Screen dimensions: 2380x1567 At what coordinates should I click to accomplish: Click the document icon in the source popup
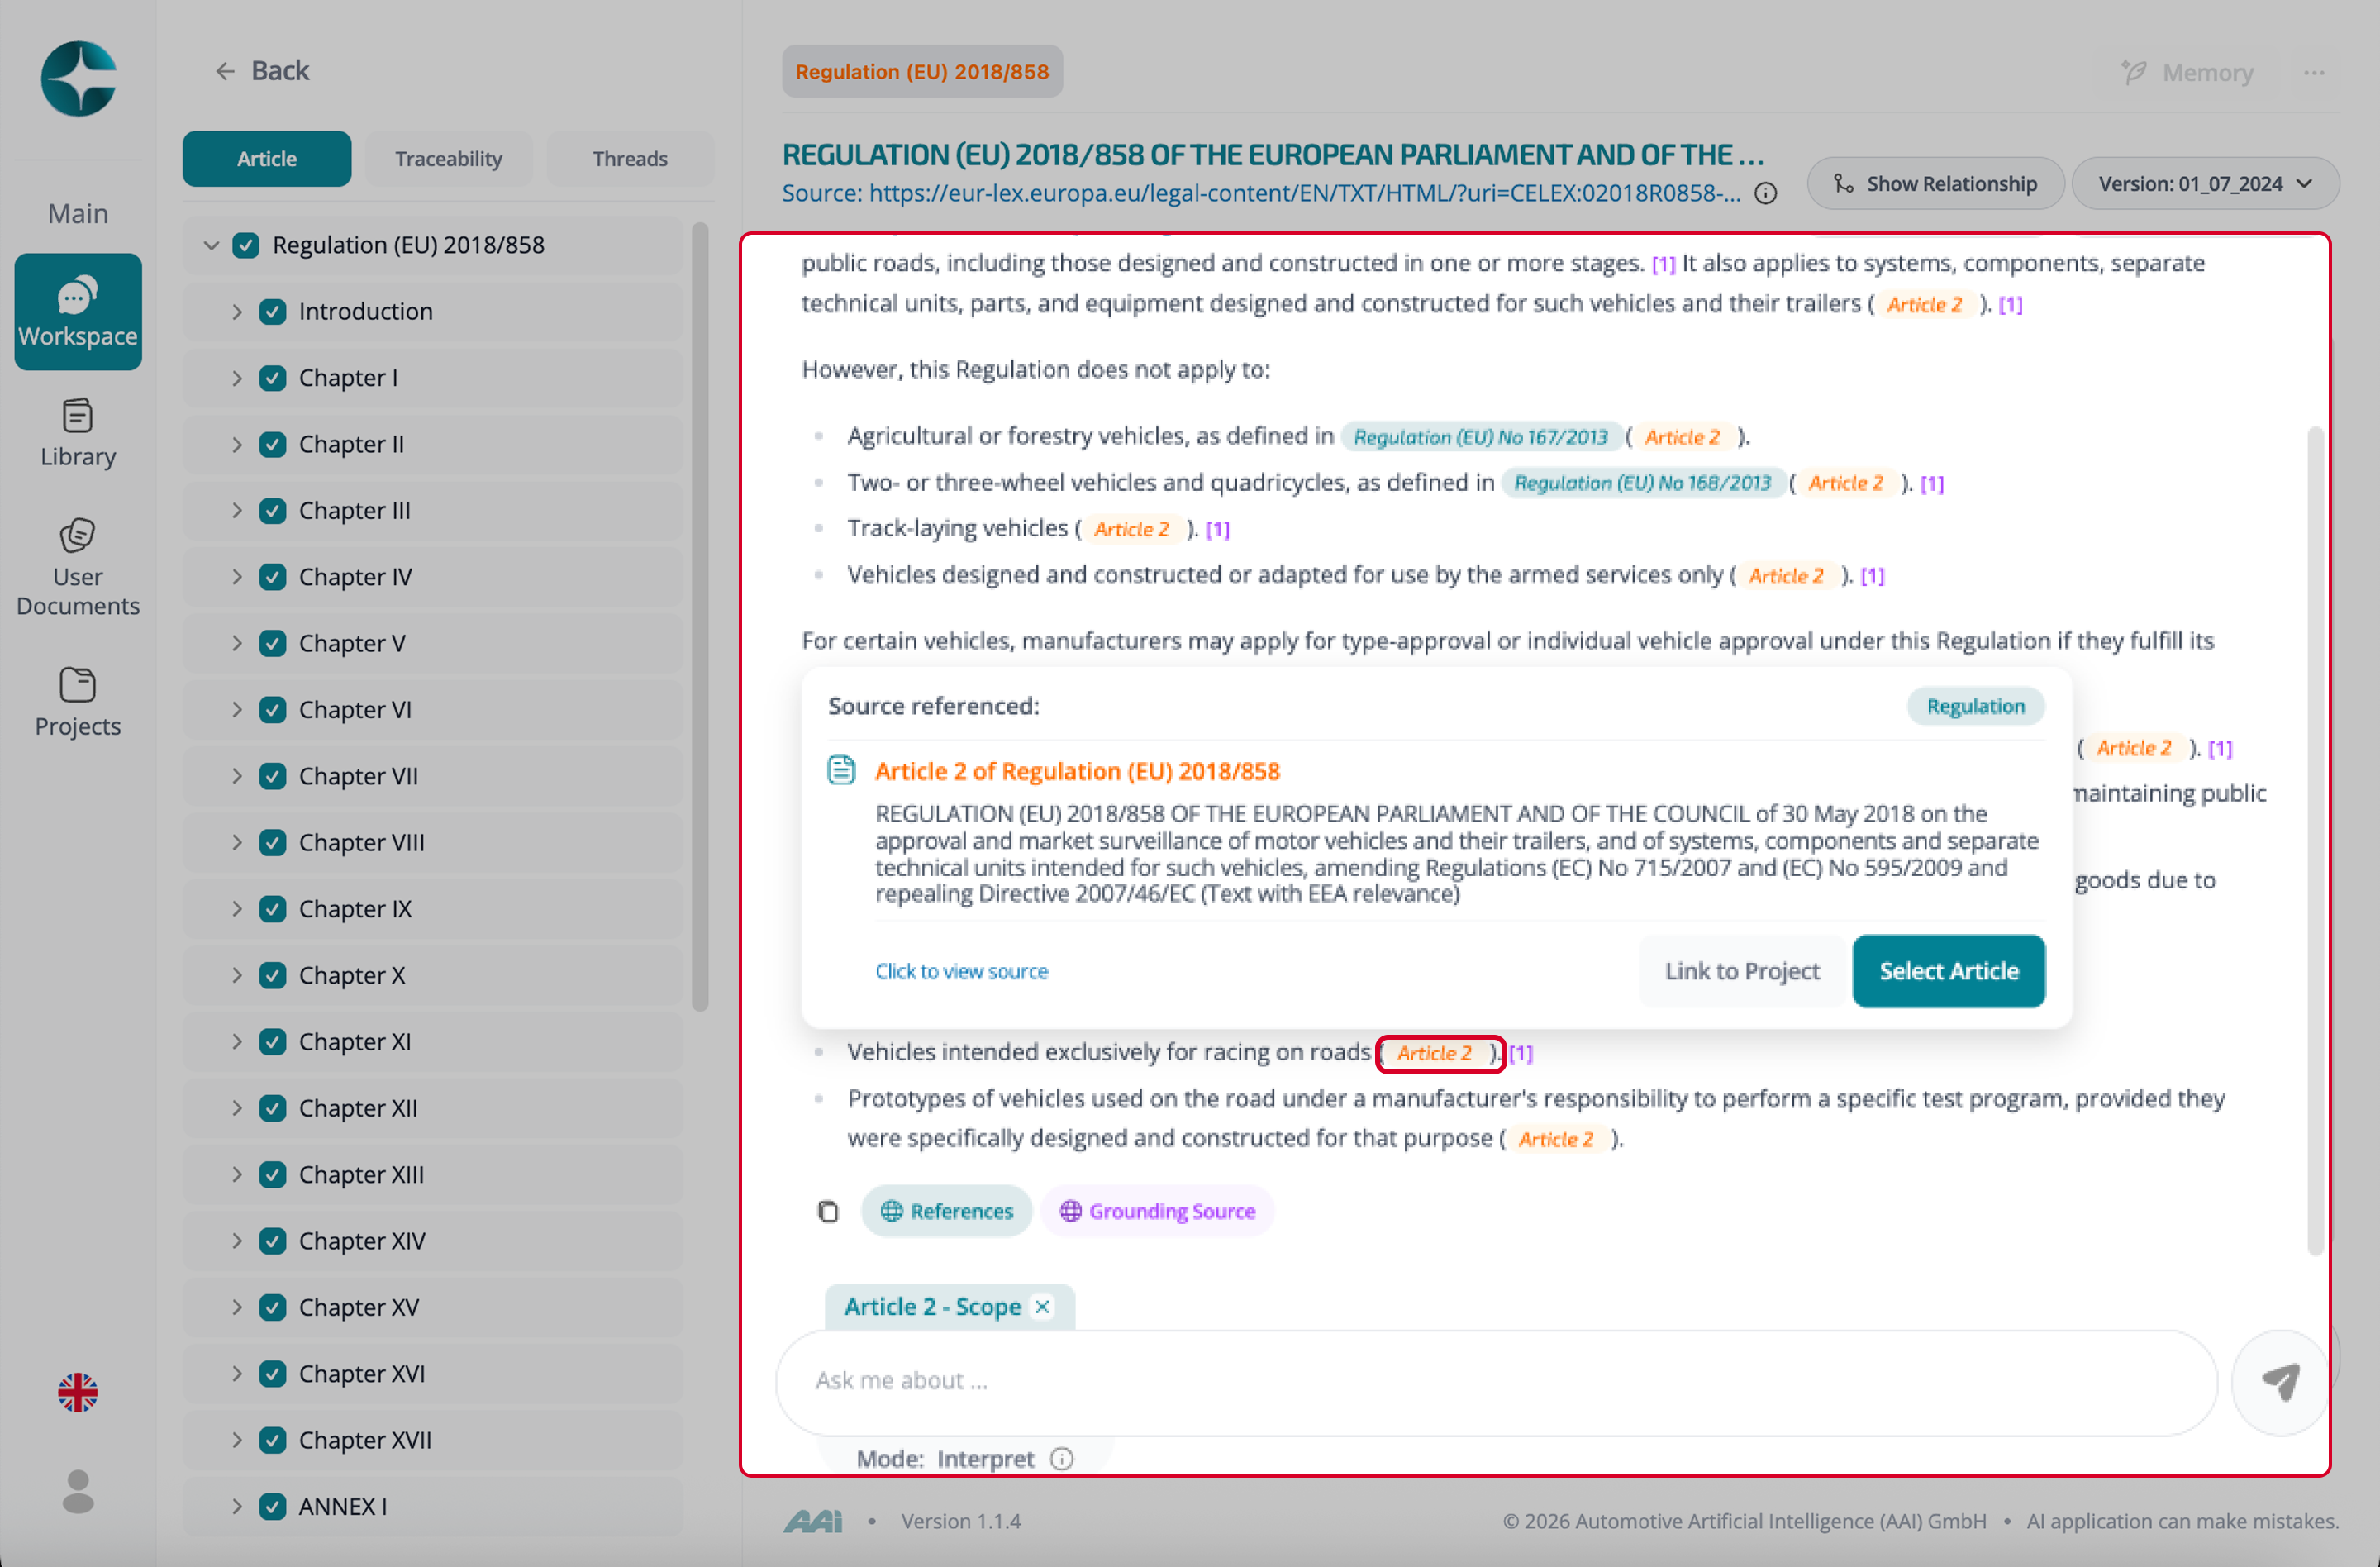point(841,770)
